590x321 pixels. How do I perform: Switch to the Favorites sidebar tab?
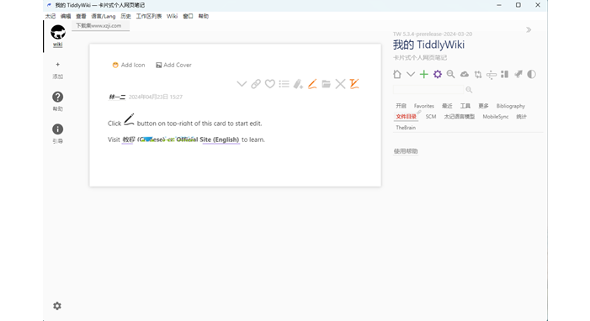pyautogui.click(x=424, y=106)
